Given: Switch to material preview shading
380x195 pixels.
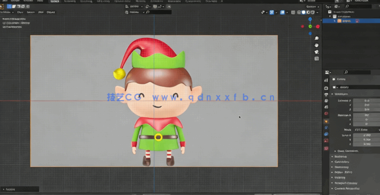Looking at the screenshot, I should coord(308,12).
